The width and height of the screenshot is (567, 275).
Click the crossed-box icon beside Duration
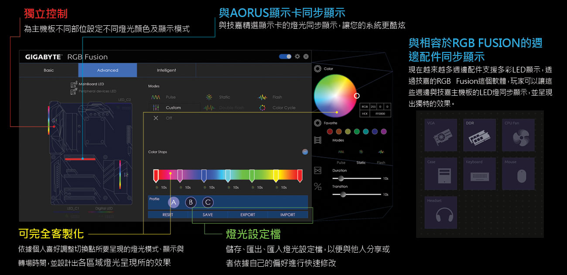(318, 170)
